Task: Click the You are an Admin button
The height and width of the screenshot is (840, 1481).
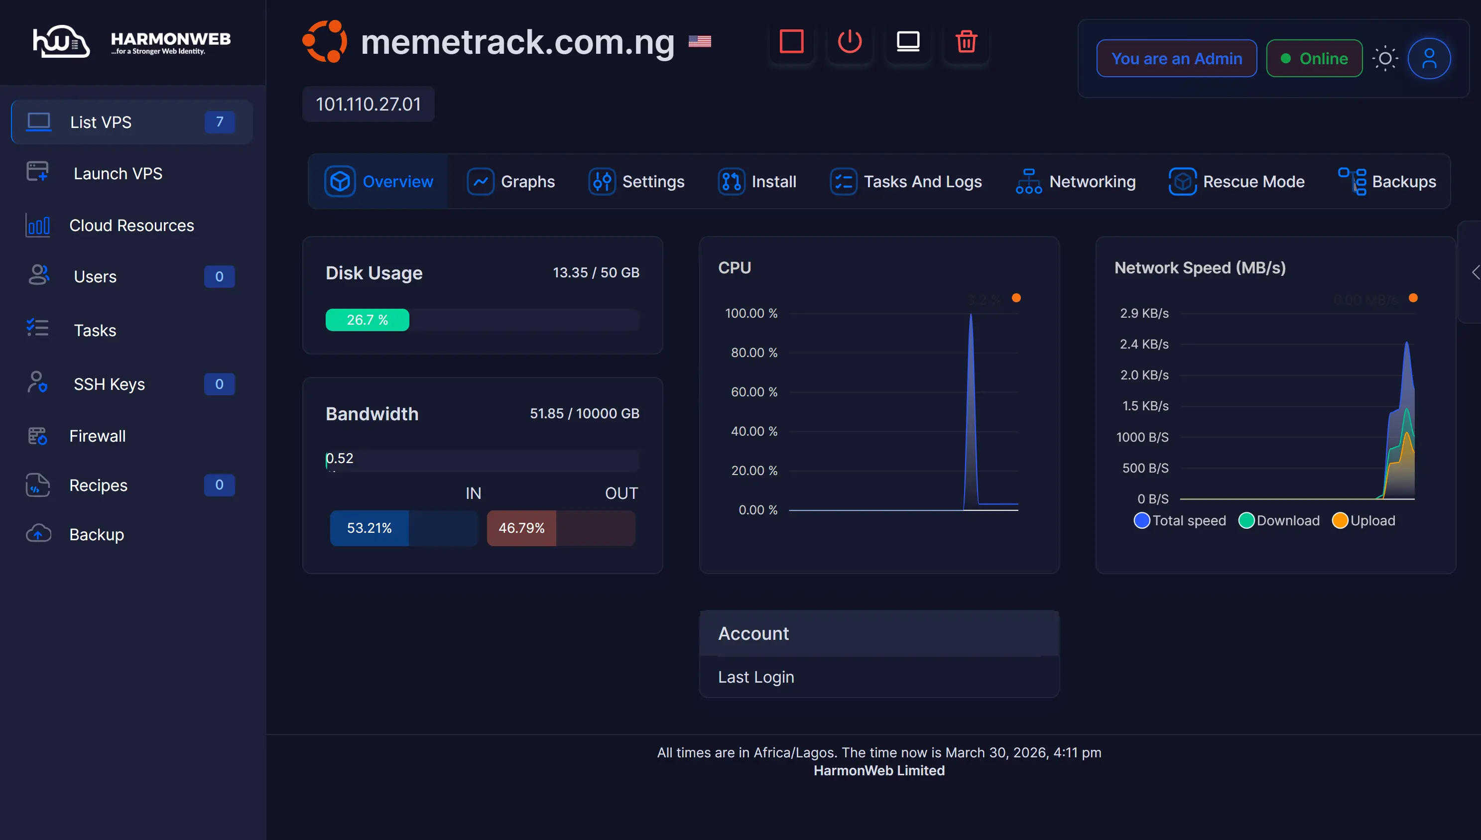Action: [x=1176, y=58]
